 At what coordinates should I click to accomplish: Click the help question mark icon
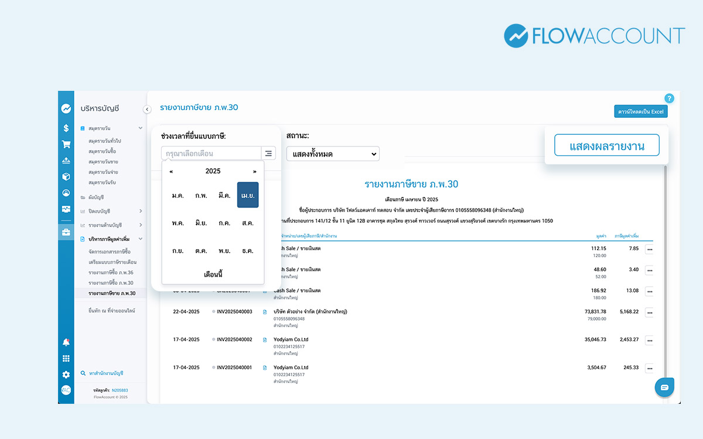(670, 98)
